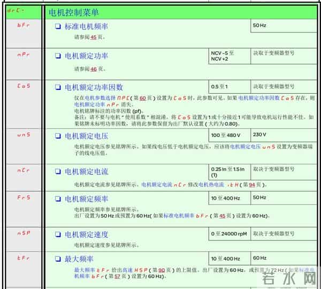Select the 电机控制菜单 header title
The width and height of the screenshot is (321, 289).
[x=74, y=12]
